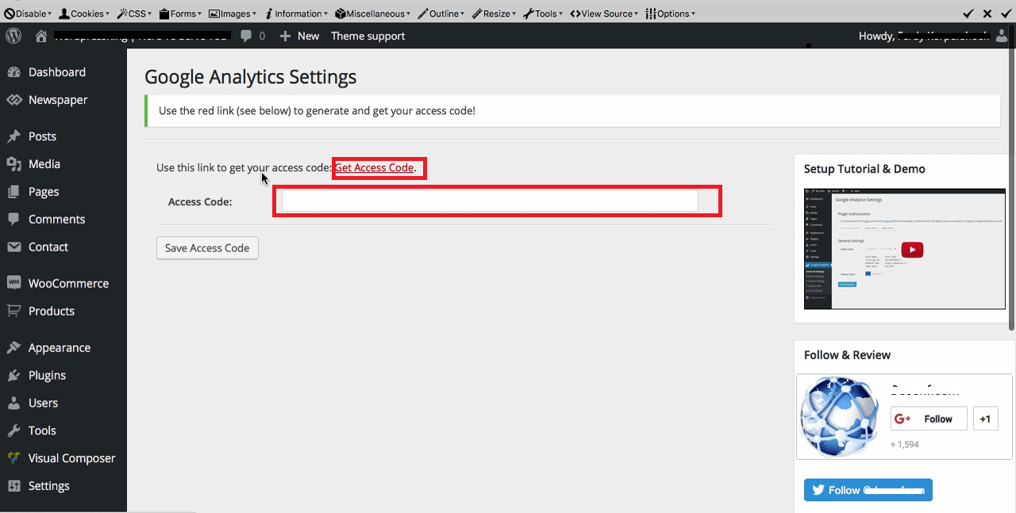Open the Cookies dropdown menu
The height and width of the screenshot is (513, 1016).
86,13
